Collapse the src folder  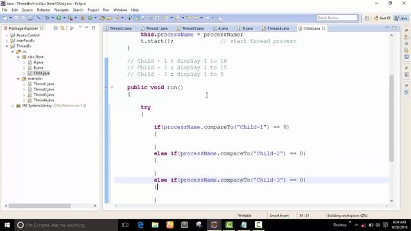tap(12, 51)
